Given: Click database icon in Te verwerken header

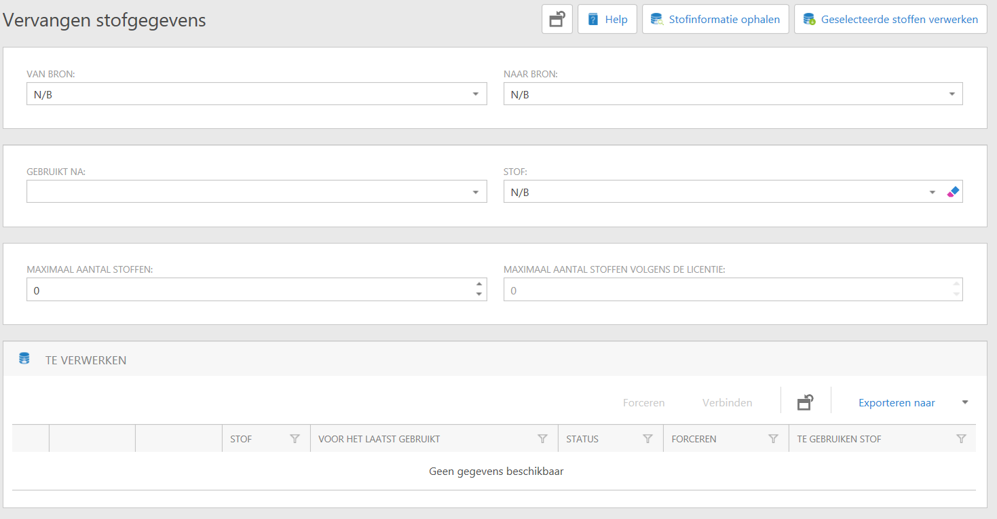Looking at the screenshot, I should coord(24,358).
